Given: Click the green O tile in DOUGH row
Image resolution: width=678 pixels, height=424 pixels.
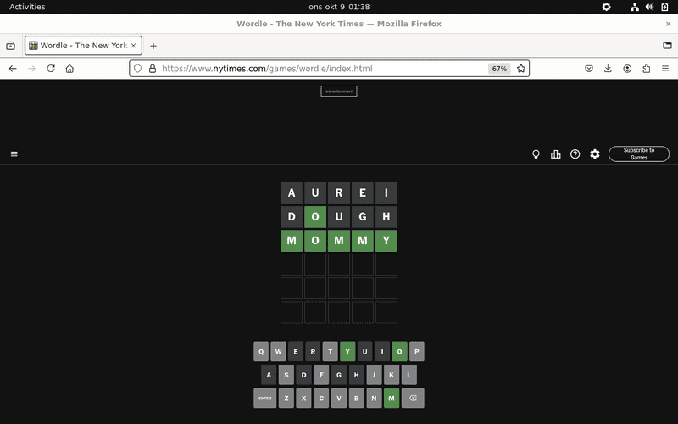Looking at the screenshot, I should coord(315,217).
